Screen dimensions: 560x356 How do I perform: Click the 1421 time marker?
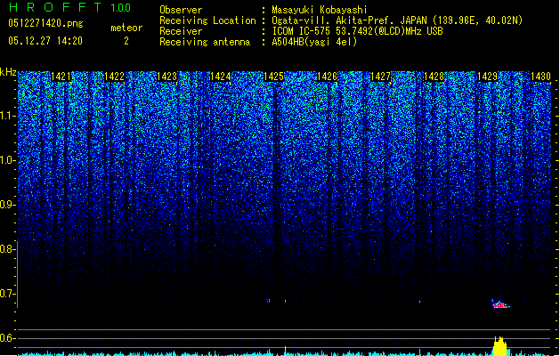(x=61, y=77)
